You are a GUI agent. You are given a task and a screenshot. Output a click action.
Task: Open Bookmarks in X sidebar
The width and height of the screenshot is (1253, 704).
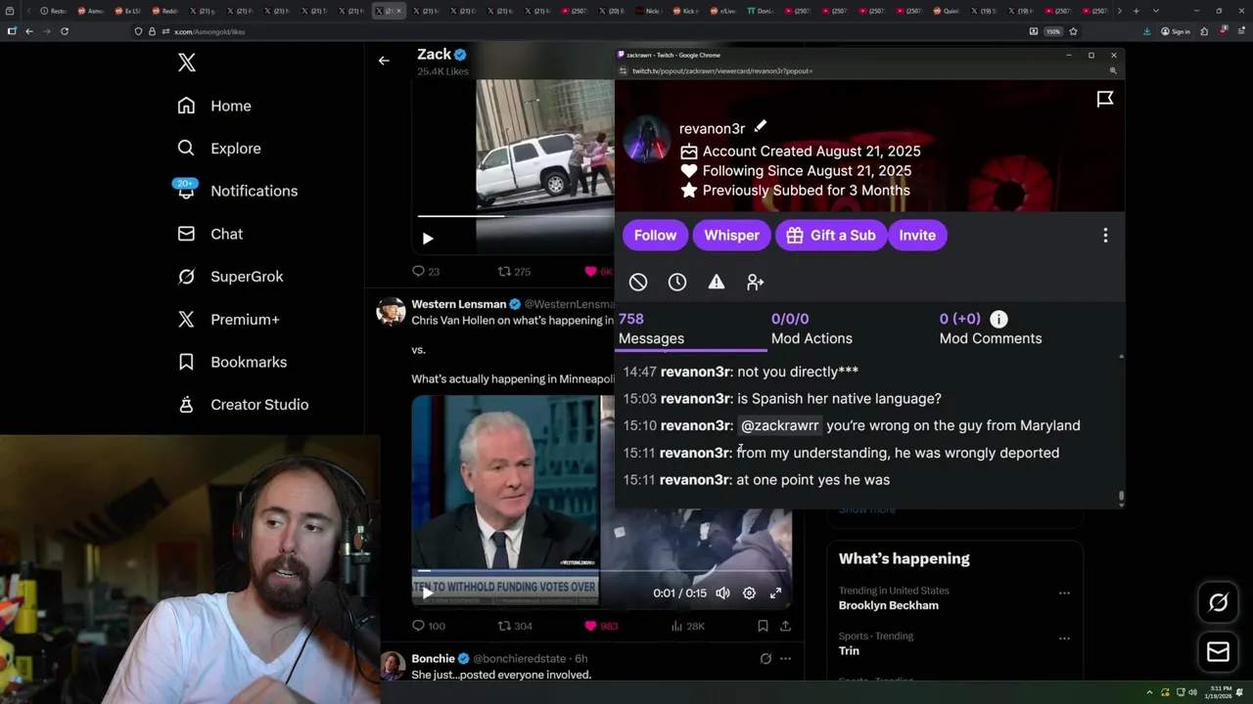click(232, 362)
